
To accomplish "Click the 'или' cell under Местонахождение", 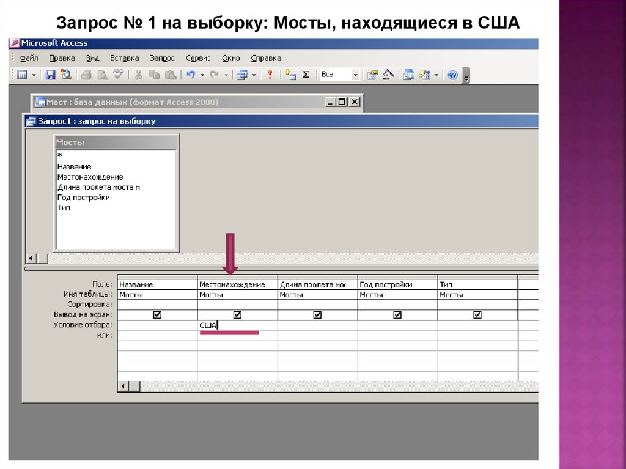I will pyautogui.click(x=238, y=335).
